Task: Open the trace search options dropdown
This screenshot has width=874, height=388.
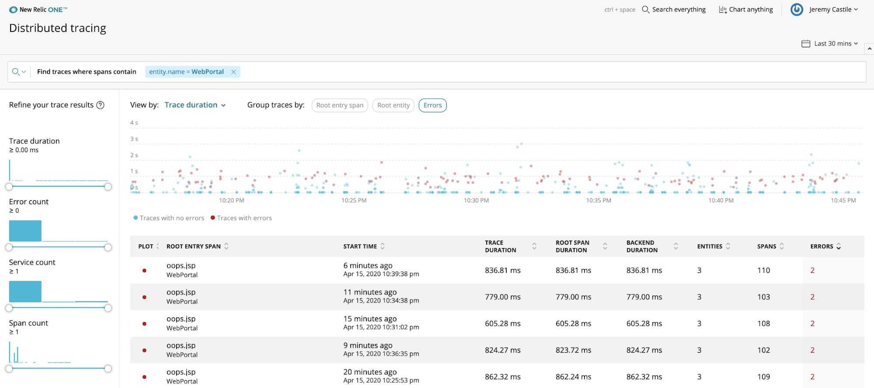Action: 19,72
